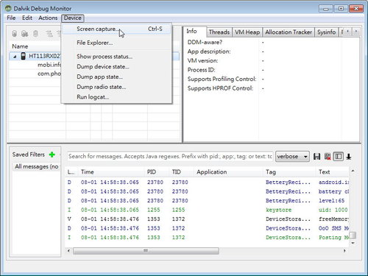Viewport: 368px width, 276px height.
Task: Click the Dalvik Debug Monitor title icon
Action: [8, 8]
